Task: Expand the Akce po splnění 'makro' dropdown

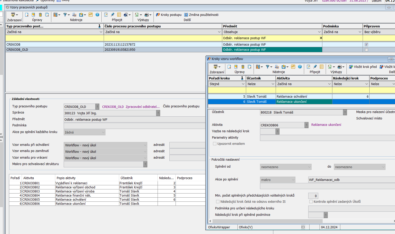Action: click(x=293, y=180)
